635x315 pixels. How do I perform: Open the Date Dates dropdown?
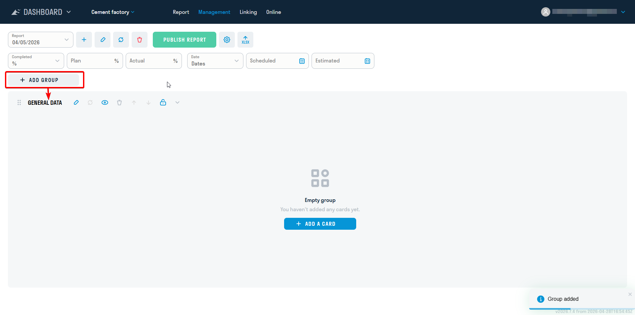click(x=215, y=61)
